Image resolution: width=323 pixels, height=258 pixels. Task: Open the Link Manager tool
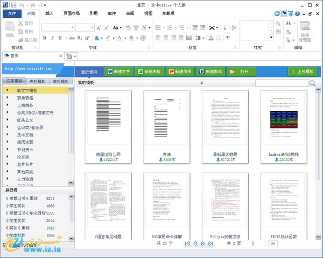coord(305,31)
